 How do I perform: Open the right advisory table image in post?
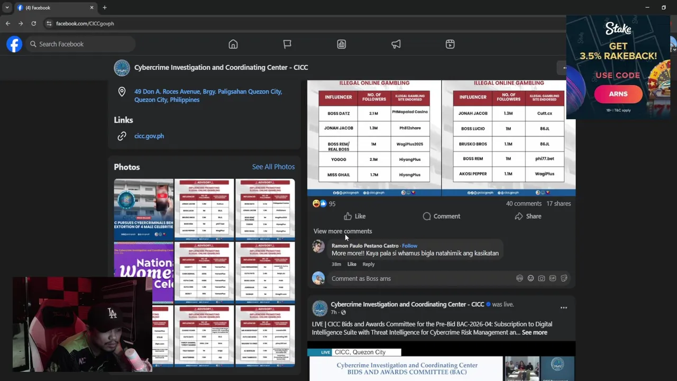[x=509, y=138]
